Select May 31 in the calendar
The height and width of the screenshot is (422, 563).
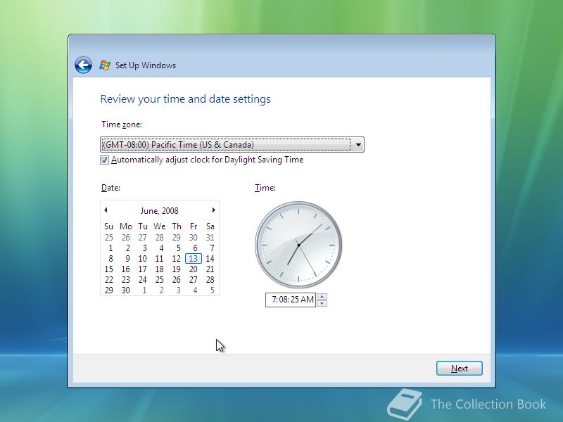[x=210, y=238]
